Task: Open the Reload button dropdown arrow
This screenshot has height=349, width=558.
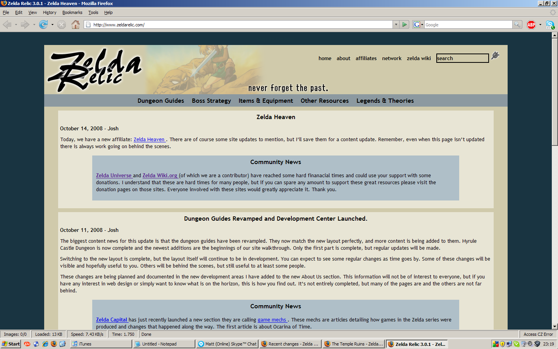Action: click(x=52, y=25)
